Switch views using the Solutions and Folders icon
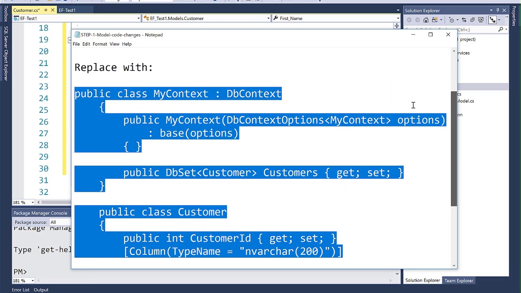The height and width of the screenshot is (293, 521). (434, 20)
